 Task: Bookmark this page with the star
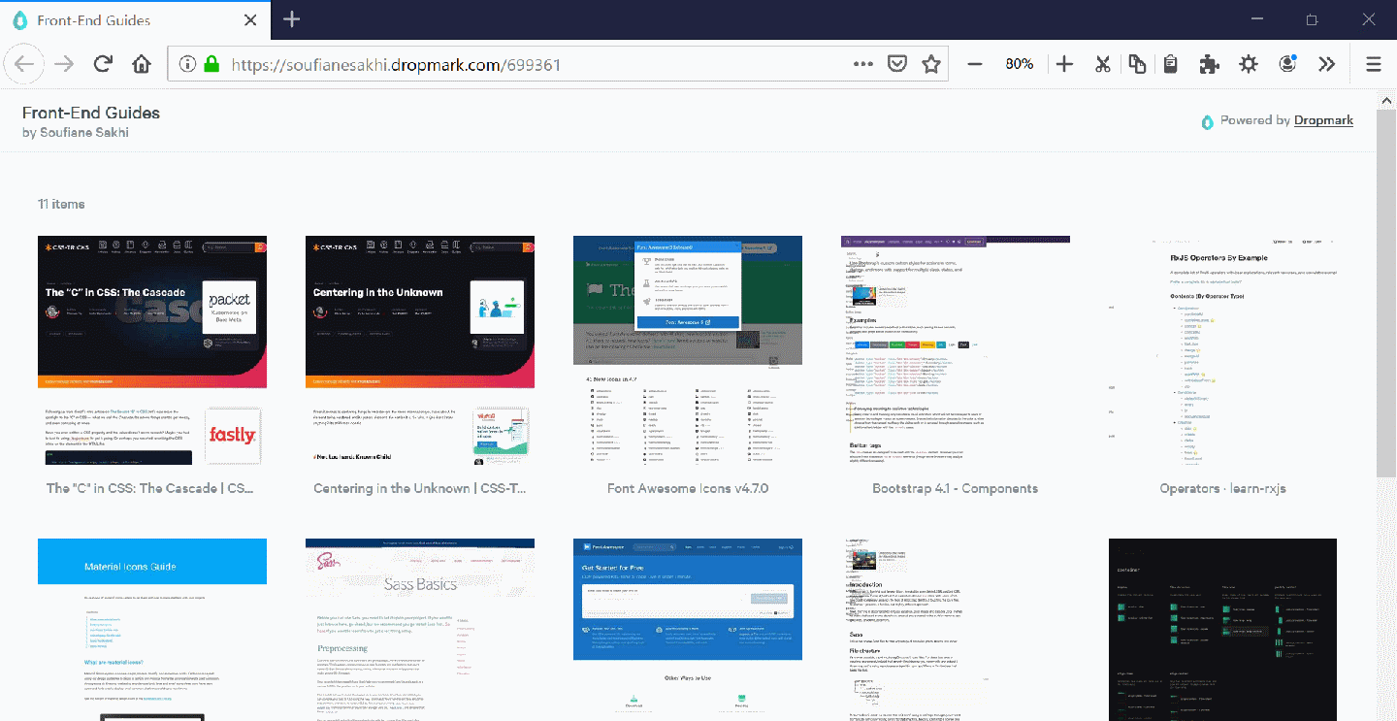(x=931, y=64)
